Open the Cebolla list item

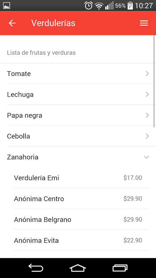tap(78, 136)
